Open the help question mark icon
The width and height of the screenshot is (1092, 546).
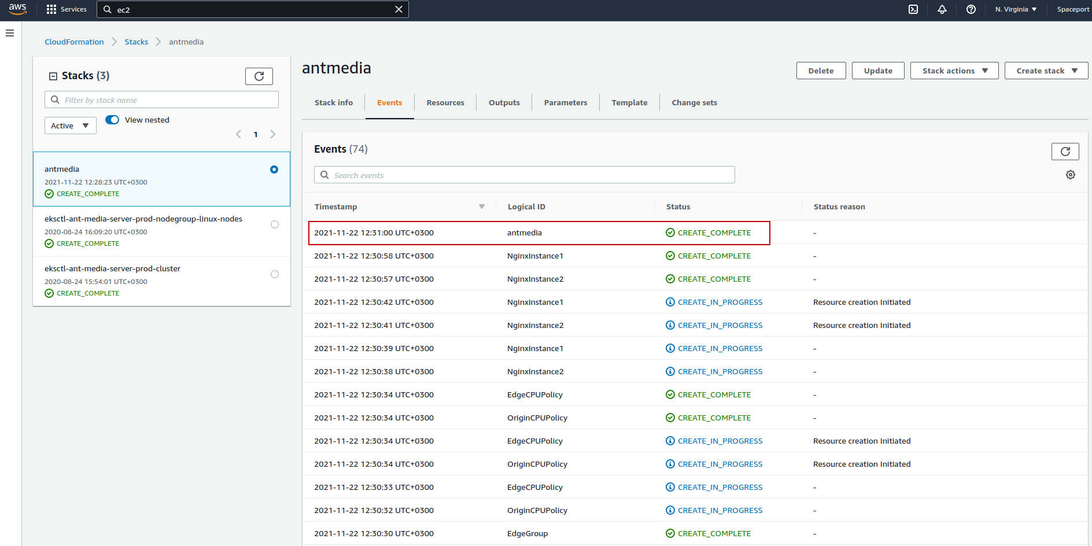971,9
